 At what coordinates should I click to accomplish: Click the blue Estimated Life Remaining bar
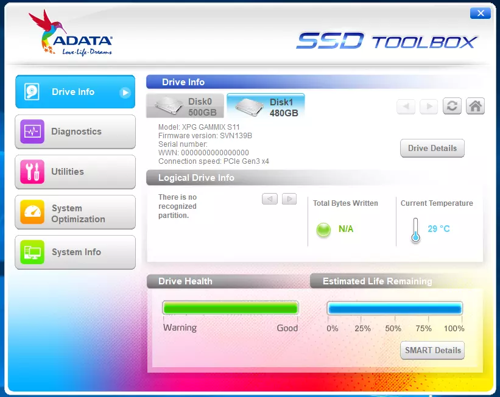[x=395, y=308]
